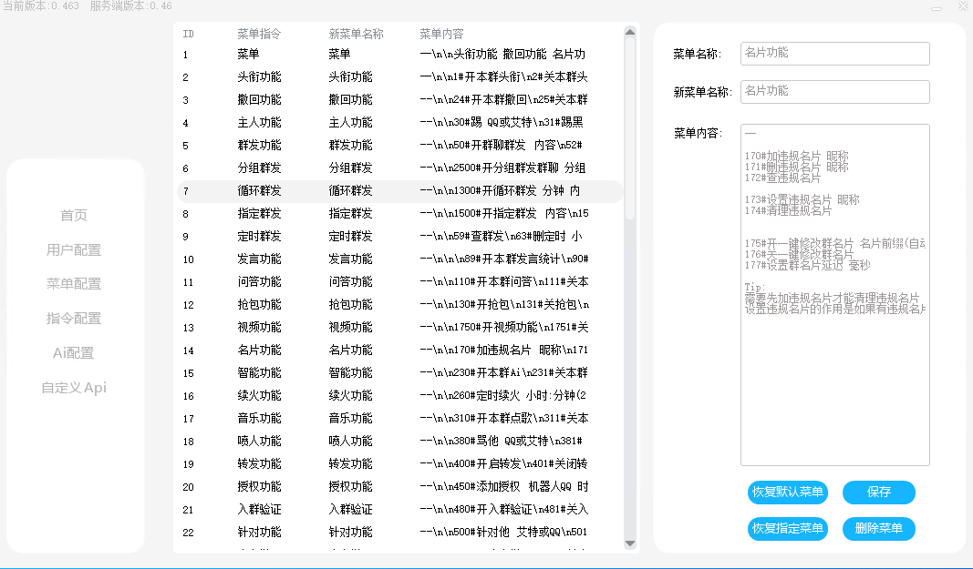Open the 首页 sidebar page
The width and height of the screenshot is (973, 569).
tap(74, 215)
